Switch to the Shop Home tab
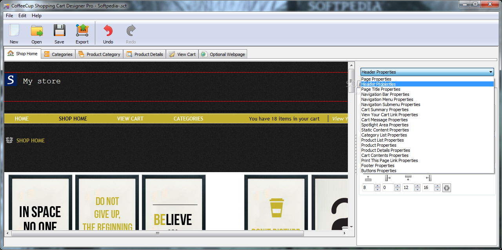 [x=23, y=54]
